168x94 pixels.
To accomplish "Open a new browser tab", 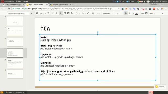I will (75, 5).
